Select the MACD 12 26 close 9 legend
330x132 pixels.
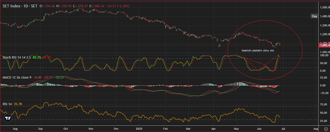tap(17, 77)
